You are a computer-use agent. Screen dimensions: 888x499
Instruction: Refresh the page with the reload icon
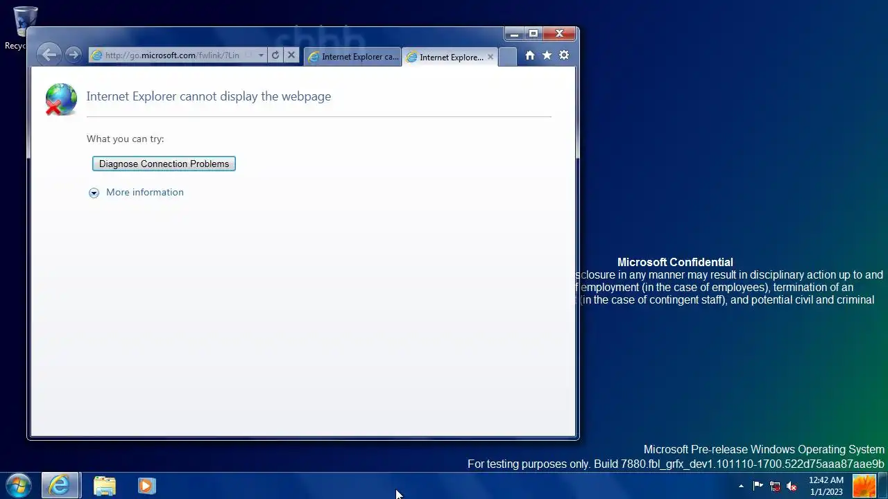coord(275,55)
